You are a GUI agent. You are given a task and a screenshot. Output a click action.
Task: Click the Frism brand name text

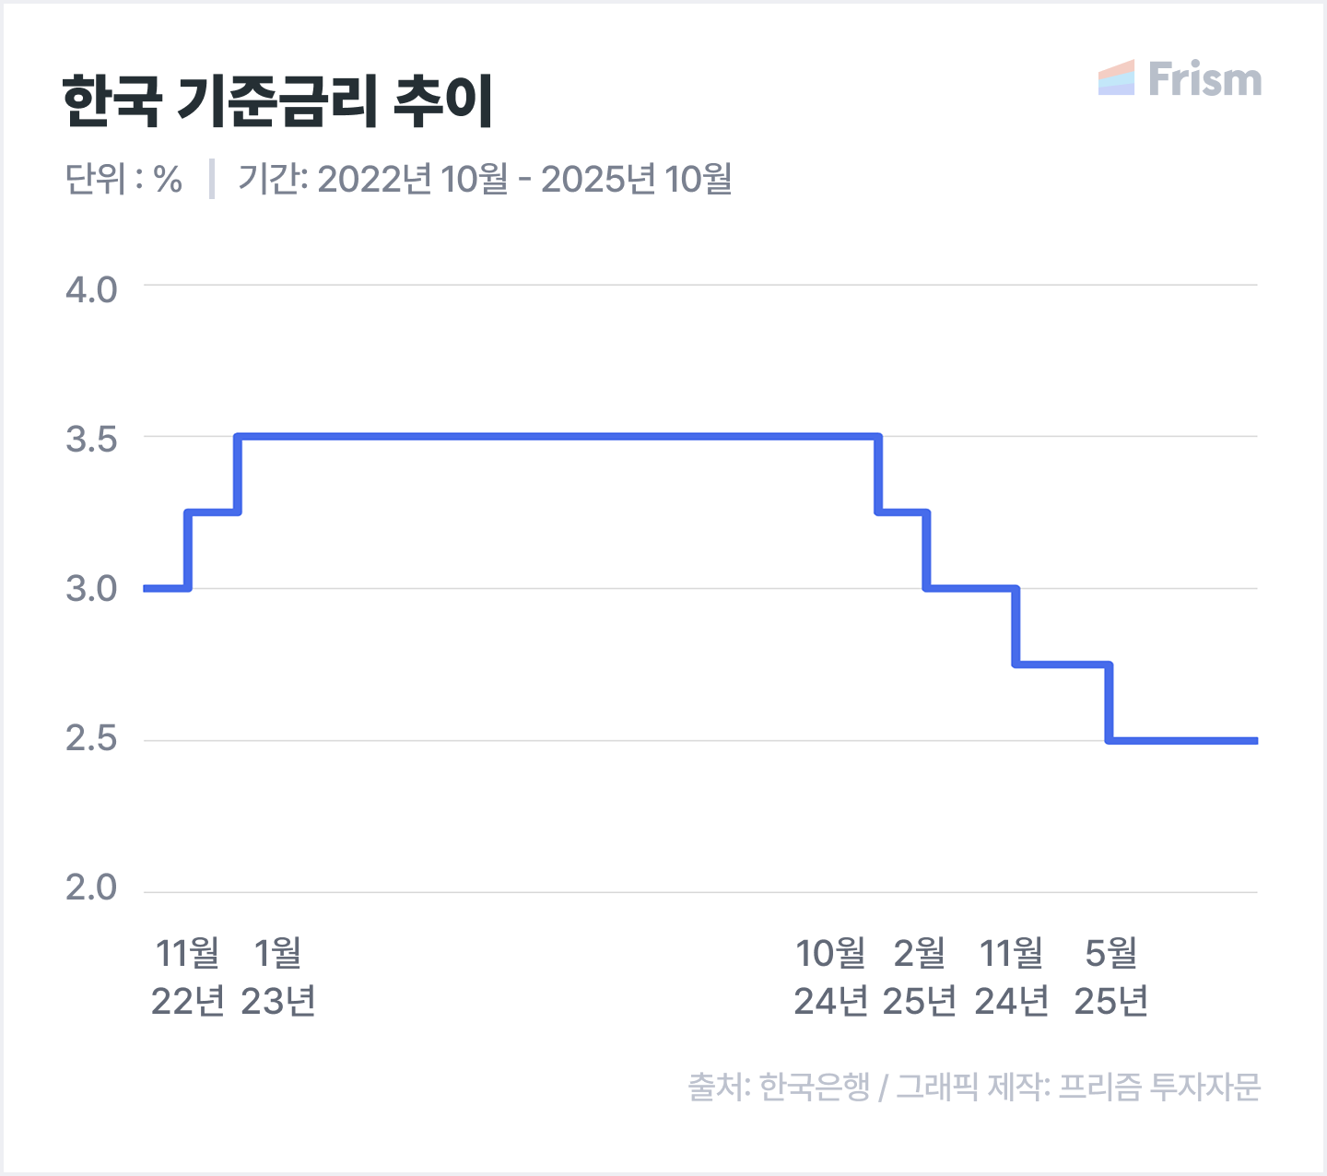point(1204,79)
